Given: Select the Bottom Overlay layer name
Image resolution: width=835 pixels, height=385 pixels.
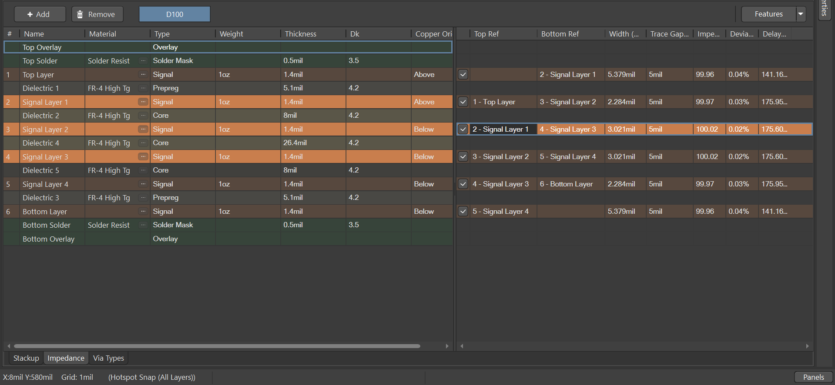Looking at the screenshot, I should pos(48,239).
